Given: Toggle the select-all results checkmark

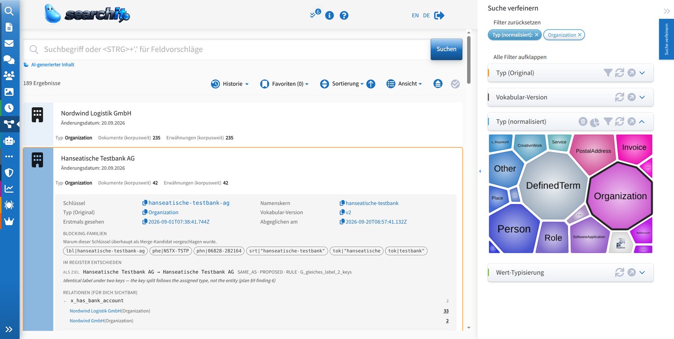Looking at the screenshot, I should 455,84.
